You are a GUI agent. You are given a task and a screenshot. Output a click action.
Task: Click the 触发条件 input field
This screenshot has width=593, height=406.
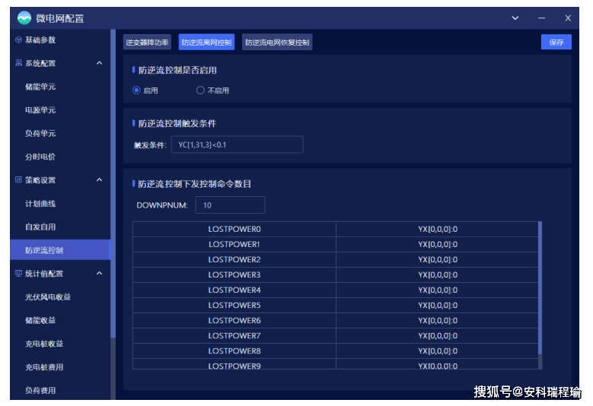(x=238, y=144)
